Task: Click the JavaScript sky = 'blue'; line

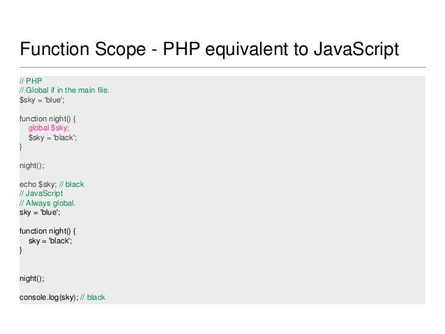Action: 40,212
